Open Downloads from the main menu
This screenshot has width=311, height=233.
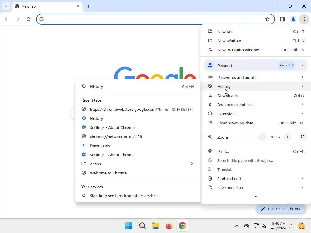click(256, 96)
